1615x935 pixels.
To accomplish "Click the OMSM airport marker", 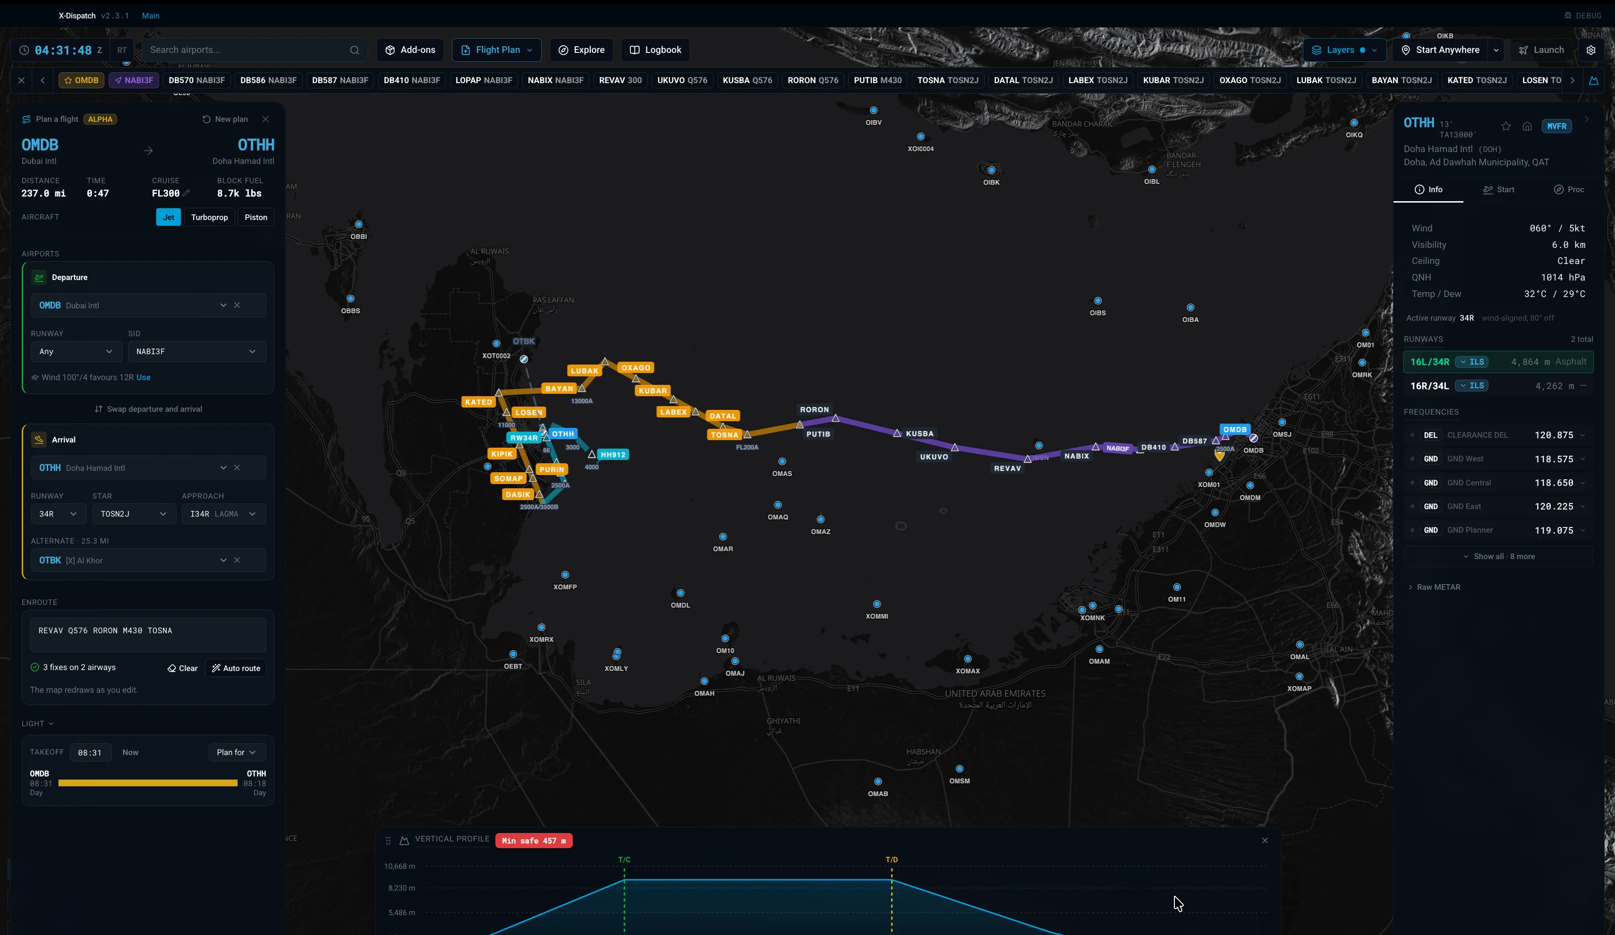I will 960,769.
